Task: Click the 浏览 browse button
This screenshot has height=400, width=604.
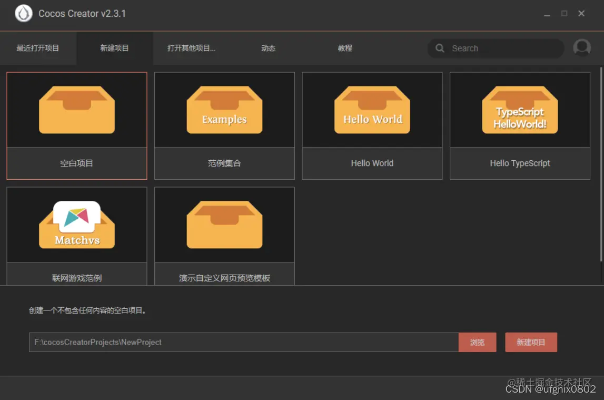Action: point(477,342)
